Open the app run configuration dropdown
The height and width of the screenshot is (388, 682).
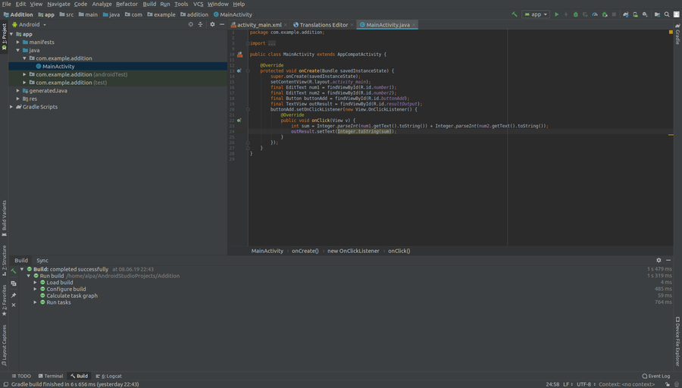[536, 14]
